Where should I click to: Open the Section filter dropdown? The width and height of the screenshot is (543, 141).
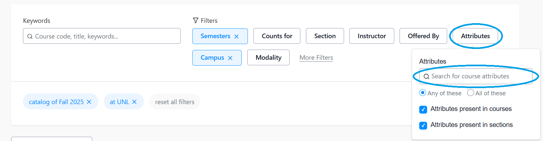[x=325, y=36]
